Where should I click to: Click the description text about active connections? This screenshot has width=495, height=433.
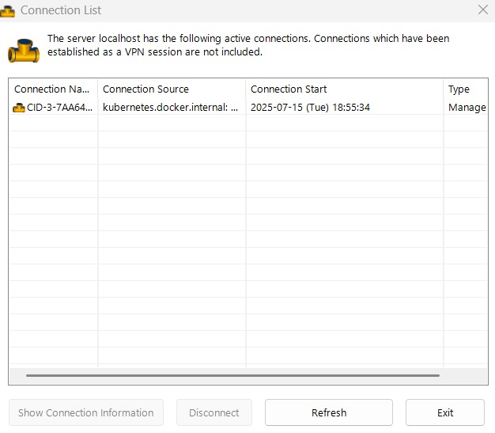(248, 45)
